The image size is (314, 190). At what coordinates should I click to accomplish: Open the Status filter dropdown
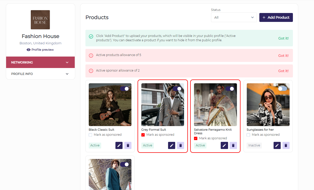tap(234, 17)
